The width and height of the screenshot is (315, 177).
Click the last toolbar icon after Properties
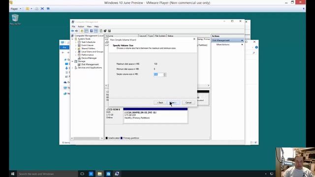pos(109,31)
